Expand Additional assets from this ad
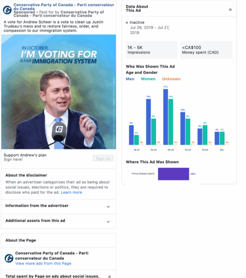 pyautogui.click(x=59, y=221)
